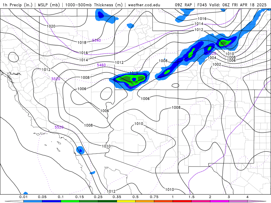This screenshot has width=271, height=203.
Task: Click the 1018 isobar label
Action: point(82,43)
